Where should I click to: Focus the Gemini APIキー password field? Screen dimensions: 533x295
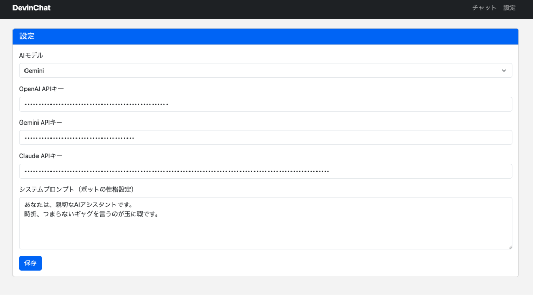point(265,138)
